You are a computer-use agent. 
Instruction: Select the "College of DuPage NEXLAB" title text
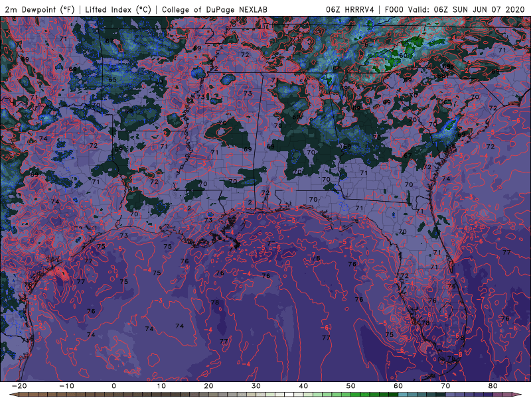click(x=214, y=9)
